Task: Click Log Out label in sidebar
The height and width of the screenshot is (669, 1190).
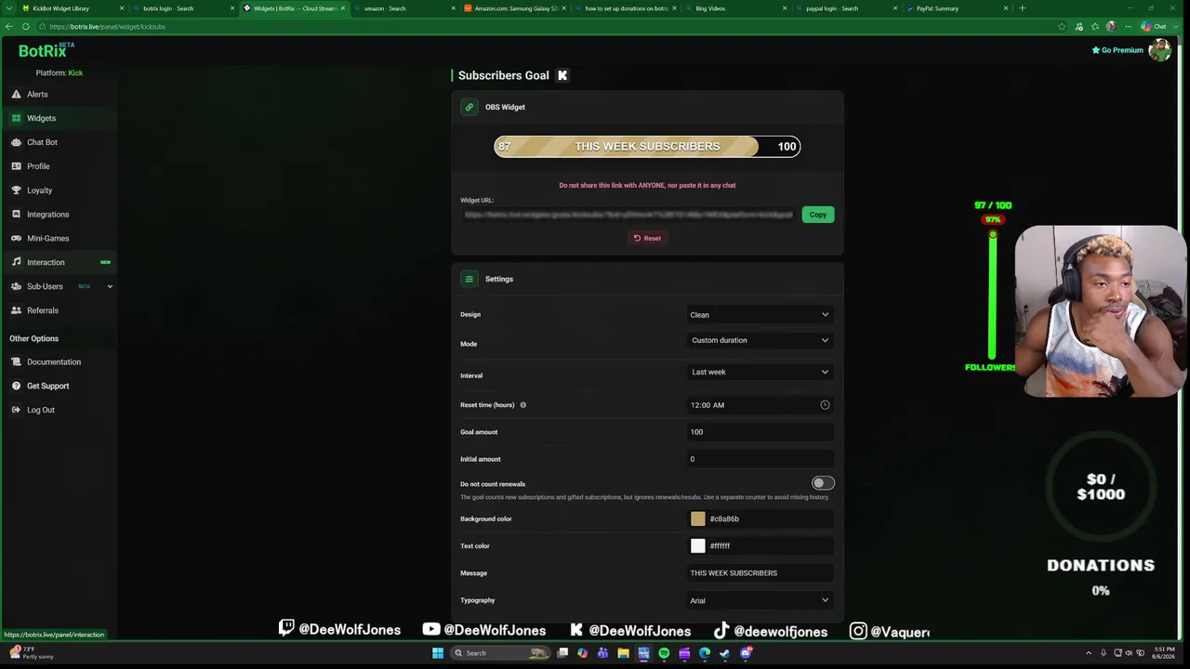Action: tap(41, 410)
